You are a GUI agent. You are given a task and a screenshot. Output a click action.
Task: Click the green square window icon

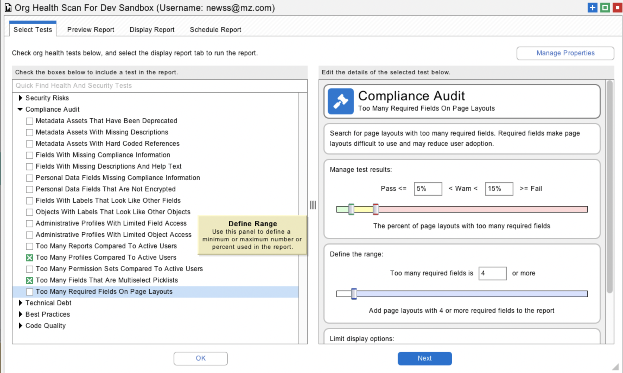[605, 8]
